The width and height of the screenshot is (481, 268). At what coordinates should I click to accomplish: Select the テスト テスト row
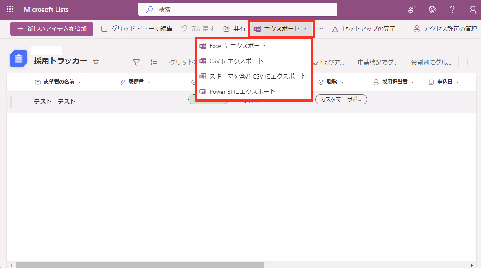click(242, 102)
